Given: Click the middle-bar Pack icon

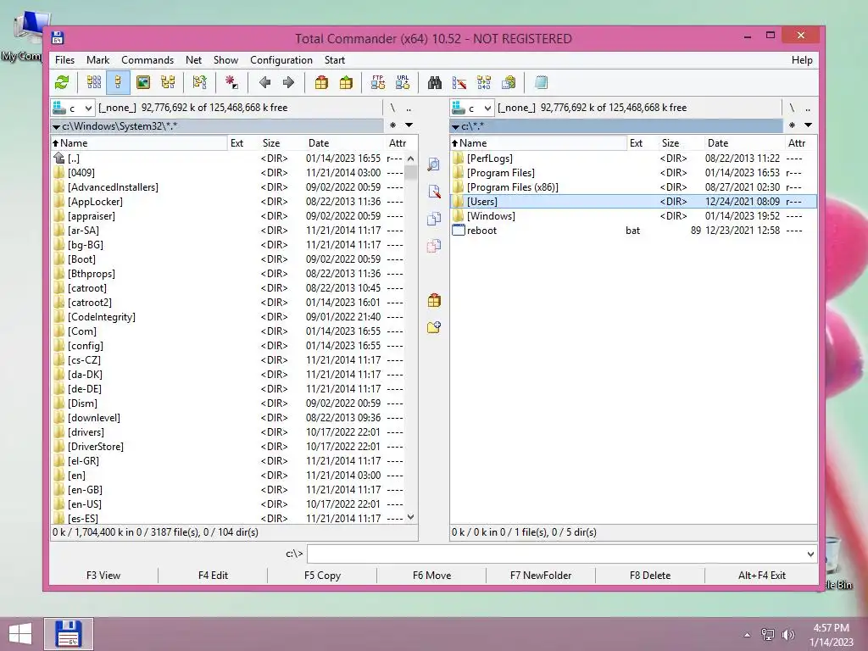Looking at the screenshot, I should (434, 301).
